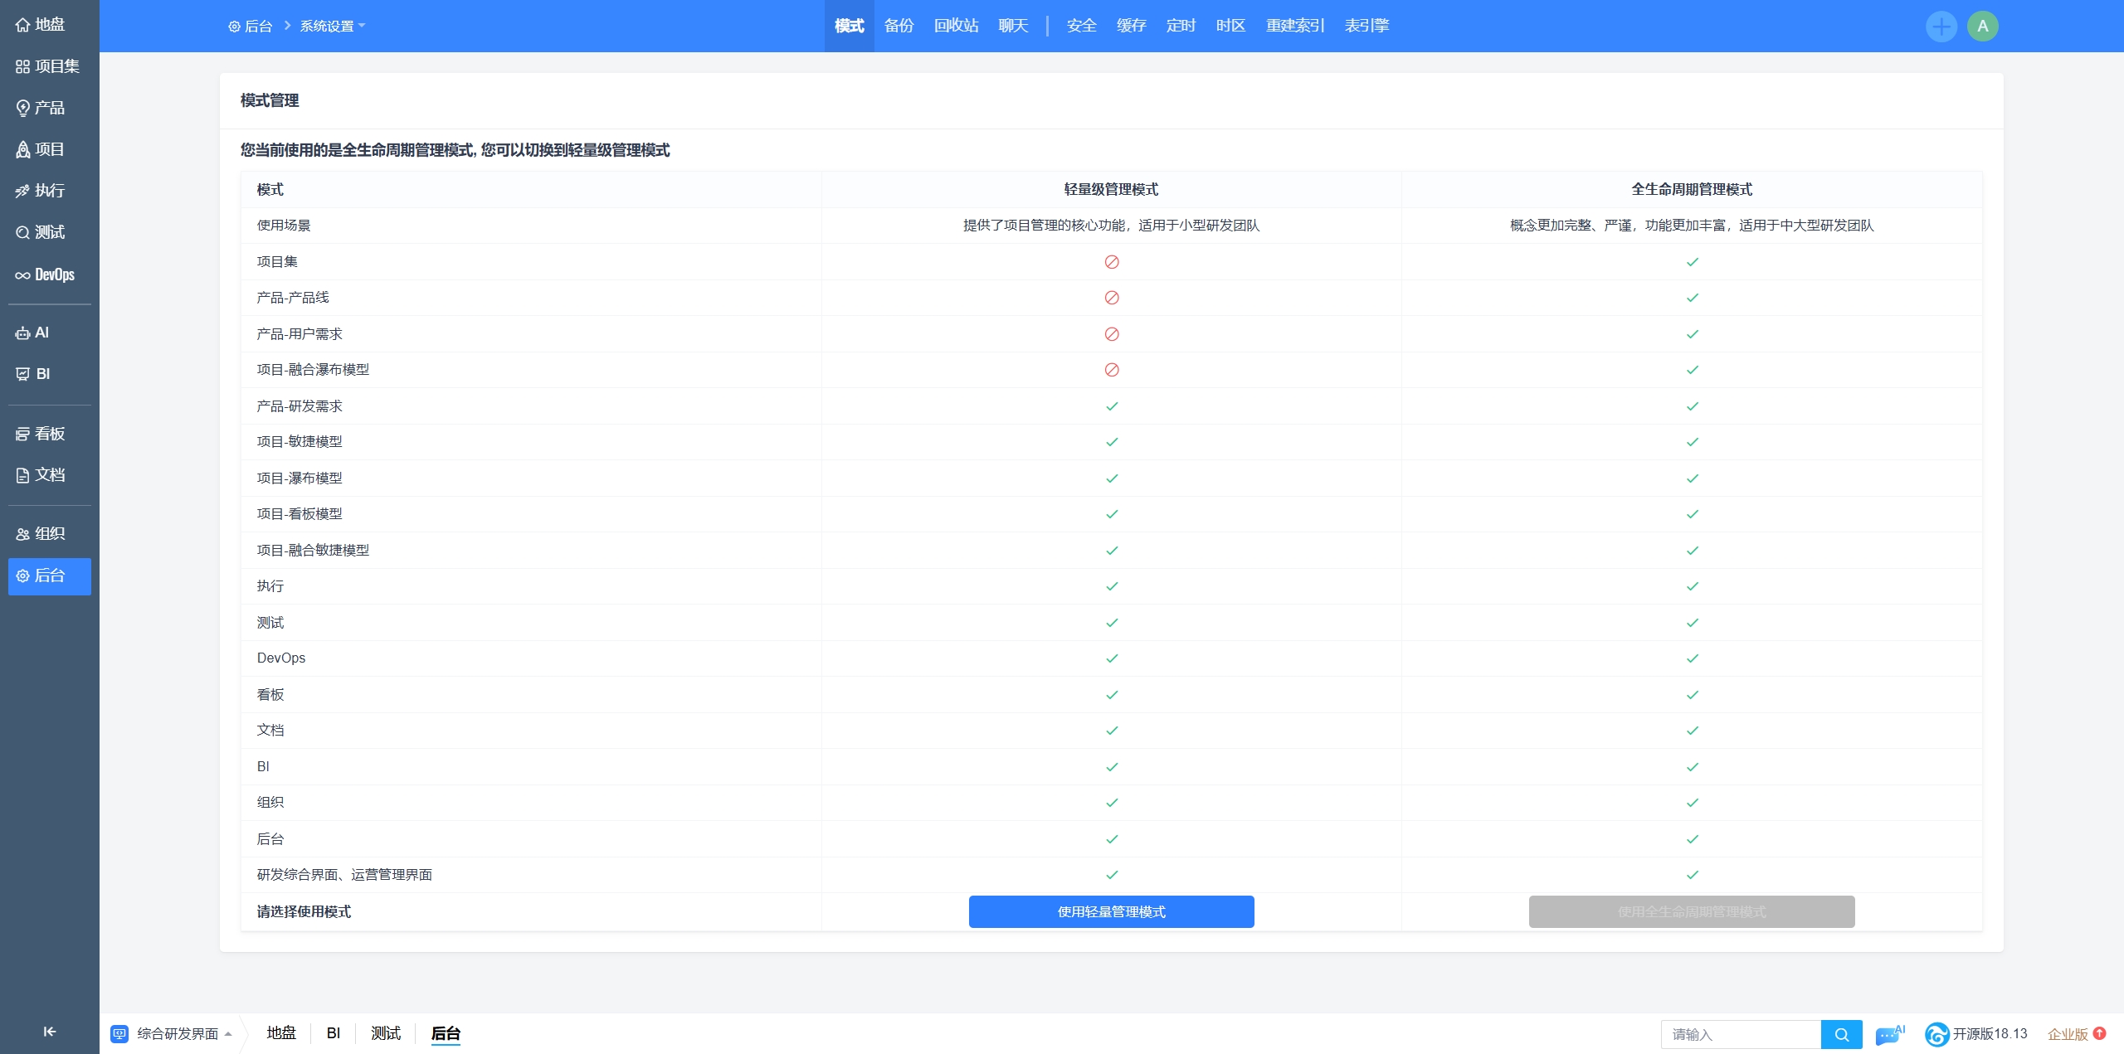Click the blue plus quick-add button
Image resolution: width=2124 pixels, height=1054 pixels.
[1941, 26]
